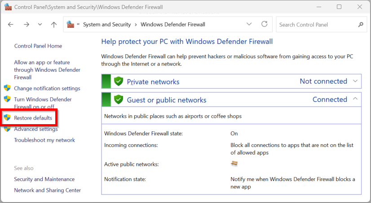Expand the address bar history dropdown

click(x=249, y=24)
